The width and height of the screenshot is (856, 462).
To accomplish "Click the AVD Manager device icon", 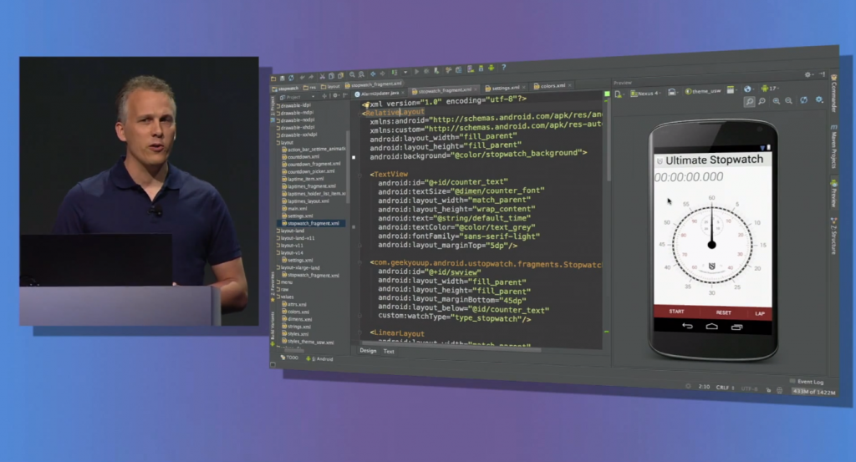I will coord(471,69).
